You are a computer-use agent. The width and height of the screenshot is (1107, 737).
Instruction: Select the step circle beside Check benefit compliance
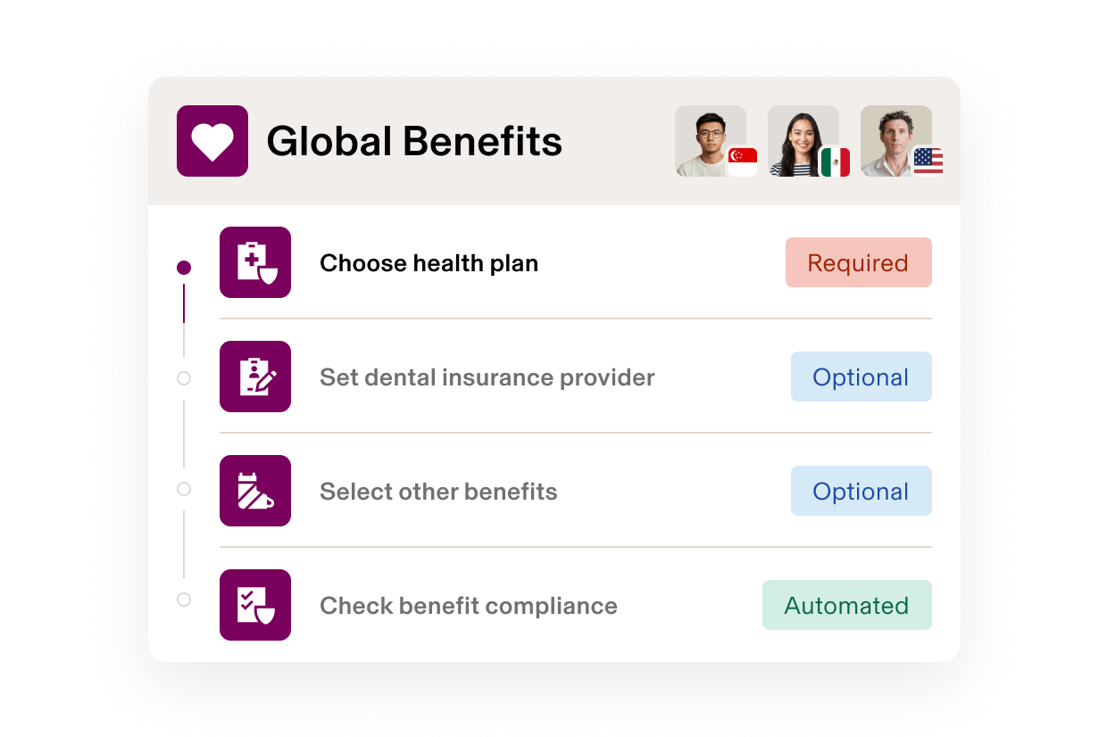(x=184, y=600)
